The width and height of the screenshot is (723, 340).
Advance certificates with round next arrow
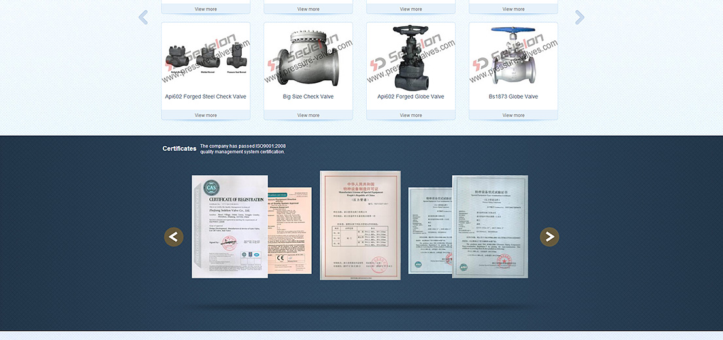point(550,237)
